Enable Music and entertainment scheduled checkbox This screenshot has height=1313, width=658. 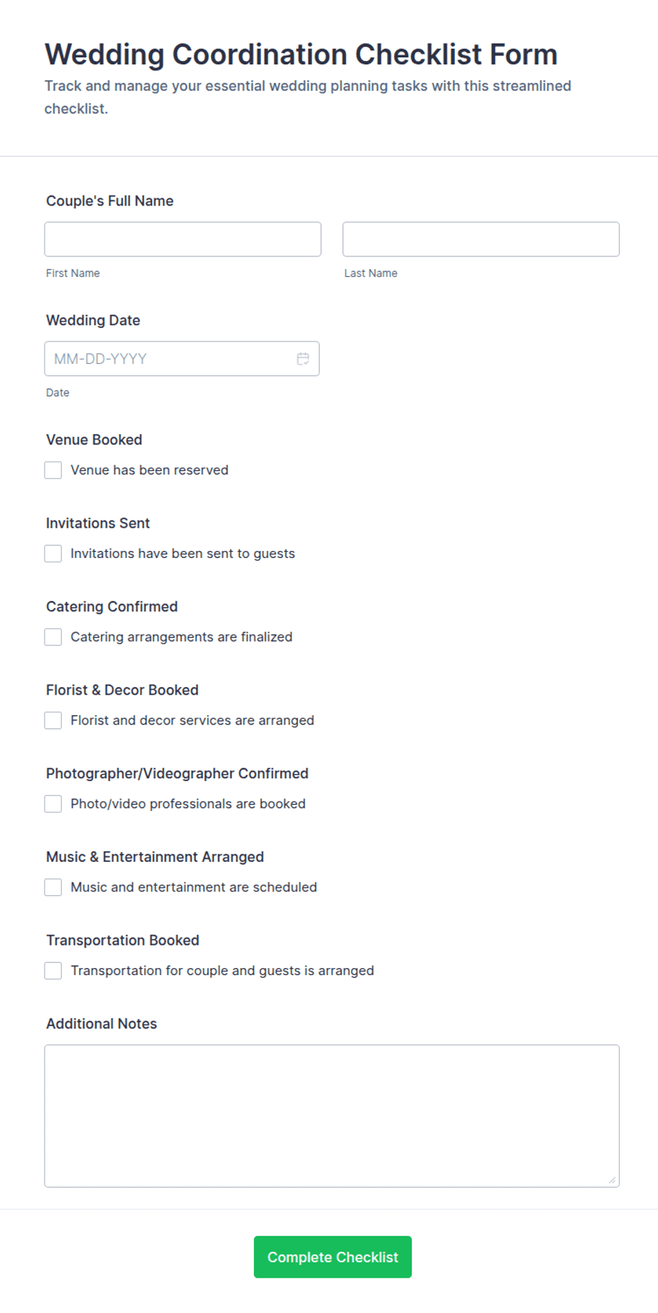pos(53,887)
